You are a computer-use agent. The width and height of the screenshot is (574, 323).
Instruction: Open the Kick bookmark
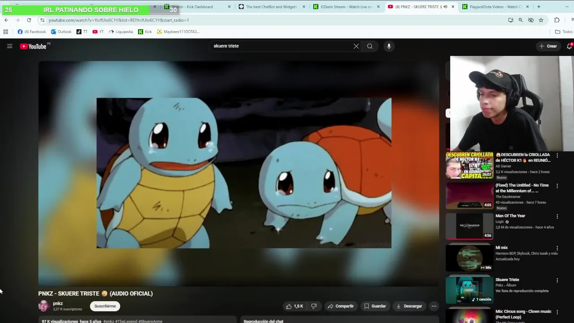point(145,32)
